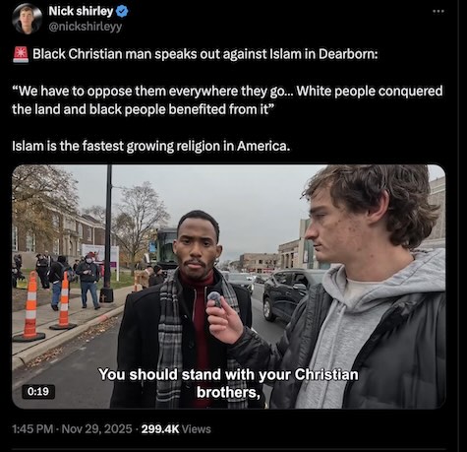Open the Nick shirley display name
This screenshot has width=467, height=452.
[x=81, y=11]
